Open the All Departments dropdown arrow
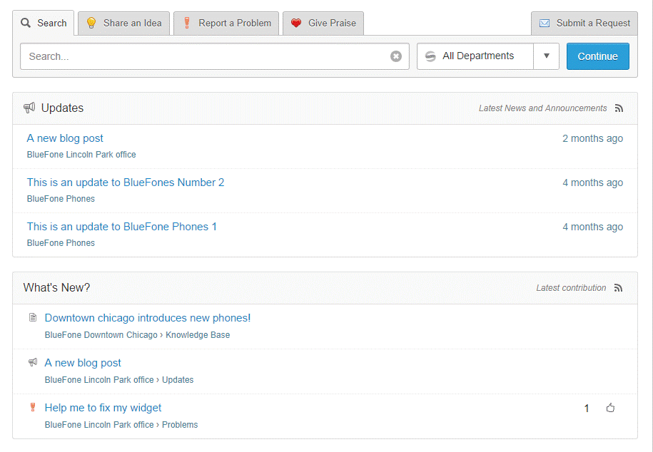The image size is (653, 452). [x=547, y=56]
